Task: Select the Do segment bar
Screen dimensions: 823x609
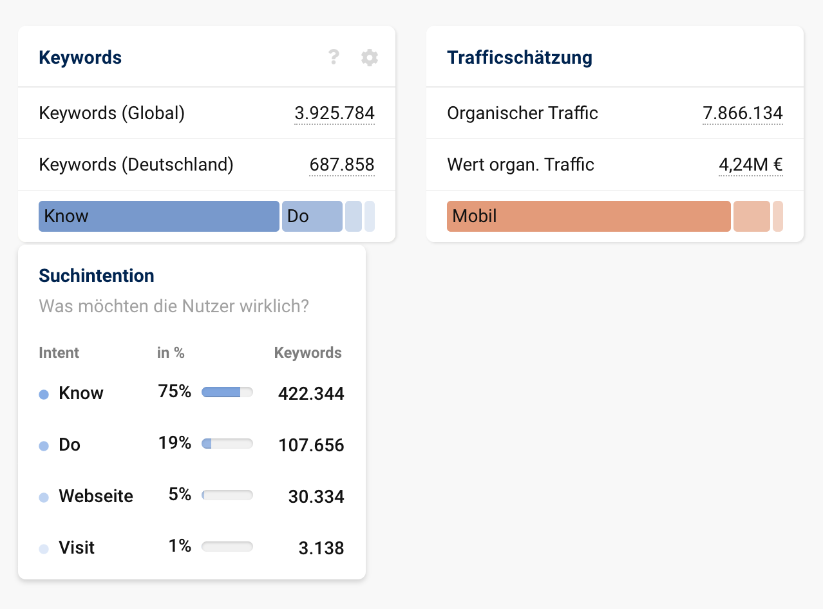Action: 312,216
